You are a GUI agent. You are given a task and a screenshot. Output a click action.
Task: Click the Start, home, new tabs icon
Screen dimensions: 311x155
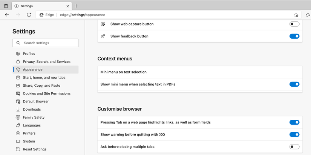coord(18,77)
